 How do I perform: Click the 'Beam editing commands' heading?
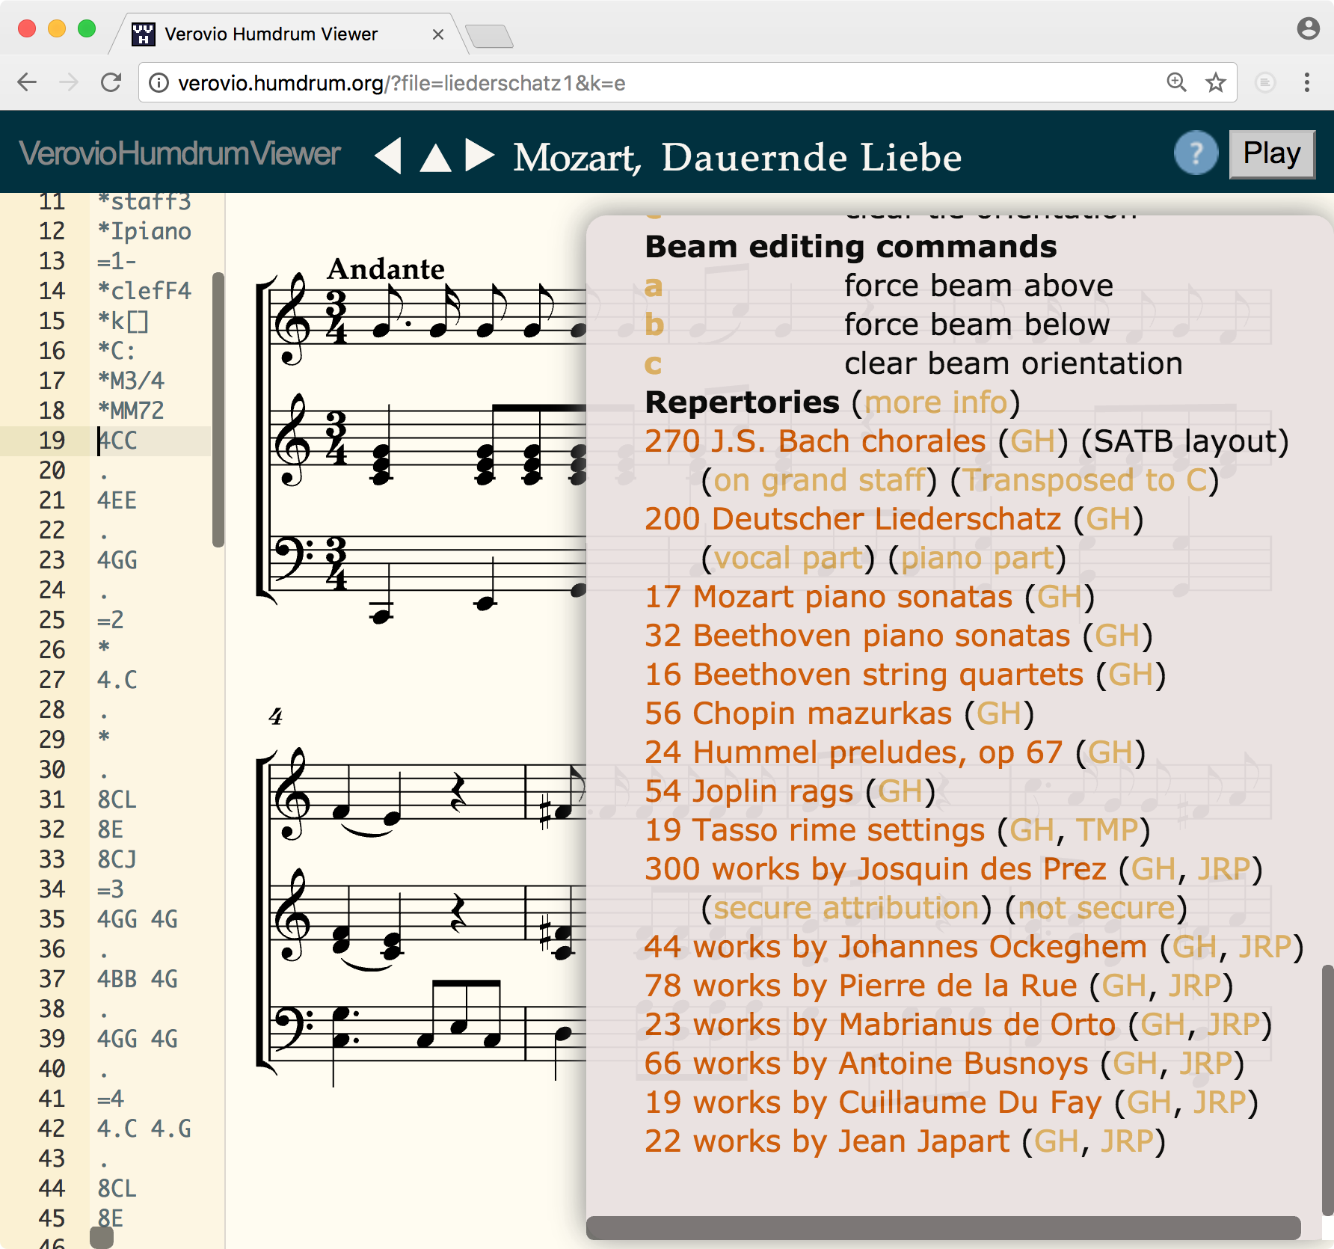851,247
